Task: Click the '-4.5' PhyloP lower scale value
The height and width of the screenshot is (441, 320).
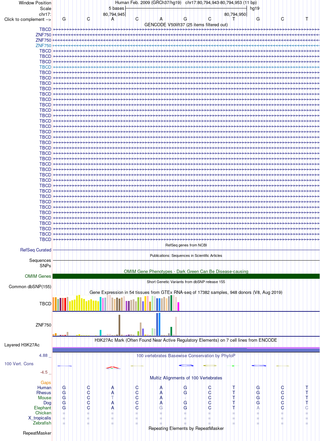Action: (44, 372)
